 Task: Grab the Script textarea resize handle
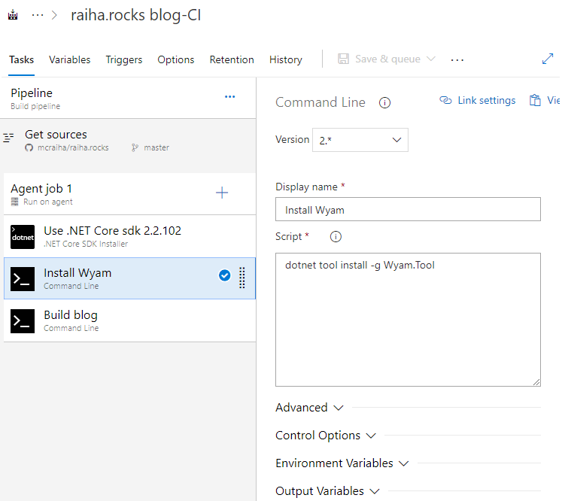[536, 382]
